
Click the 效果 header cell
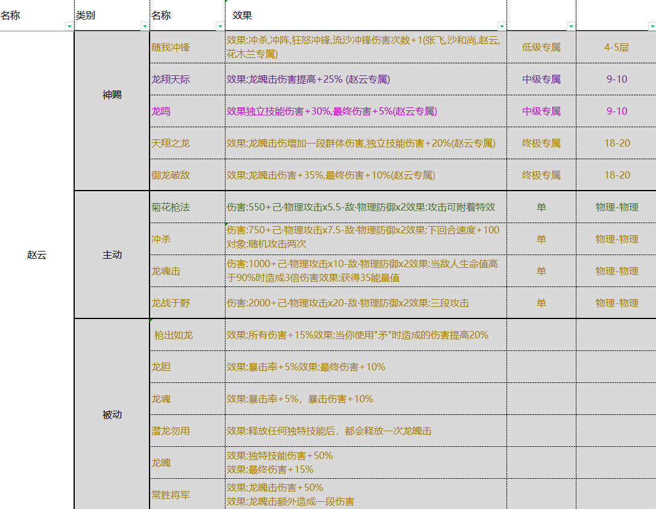[365, 16]
